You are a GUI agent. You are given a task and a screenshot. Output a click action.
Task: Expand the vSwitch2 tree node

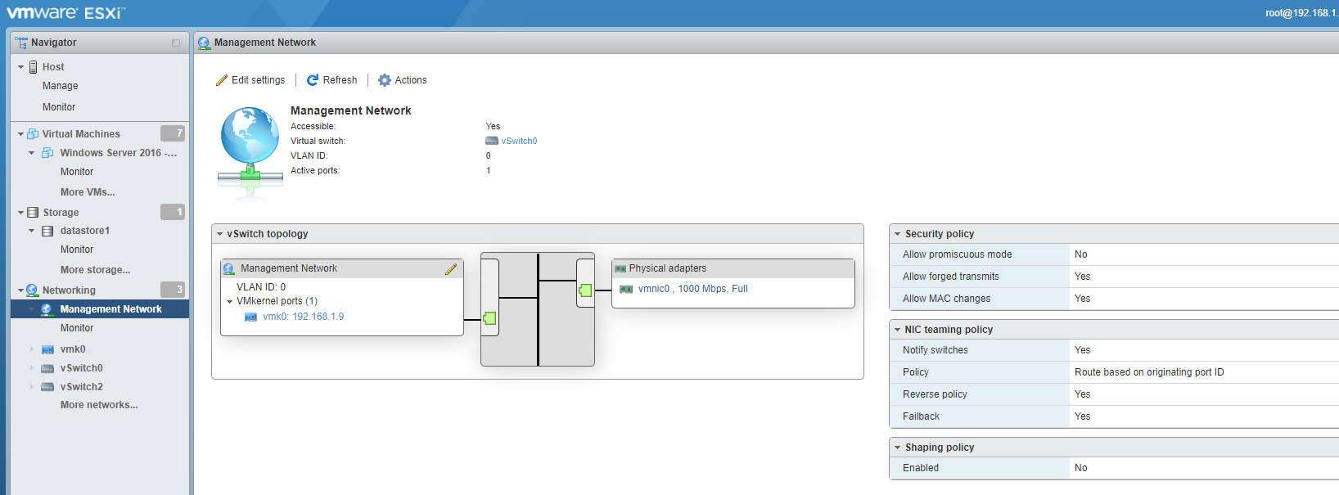coord(32,387)
